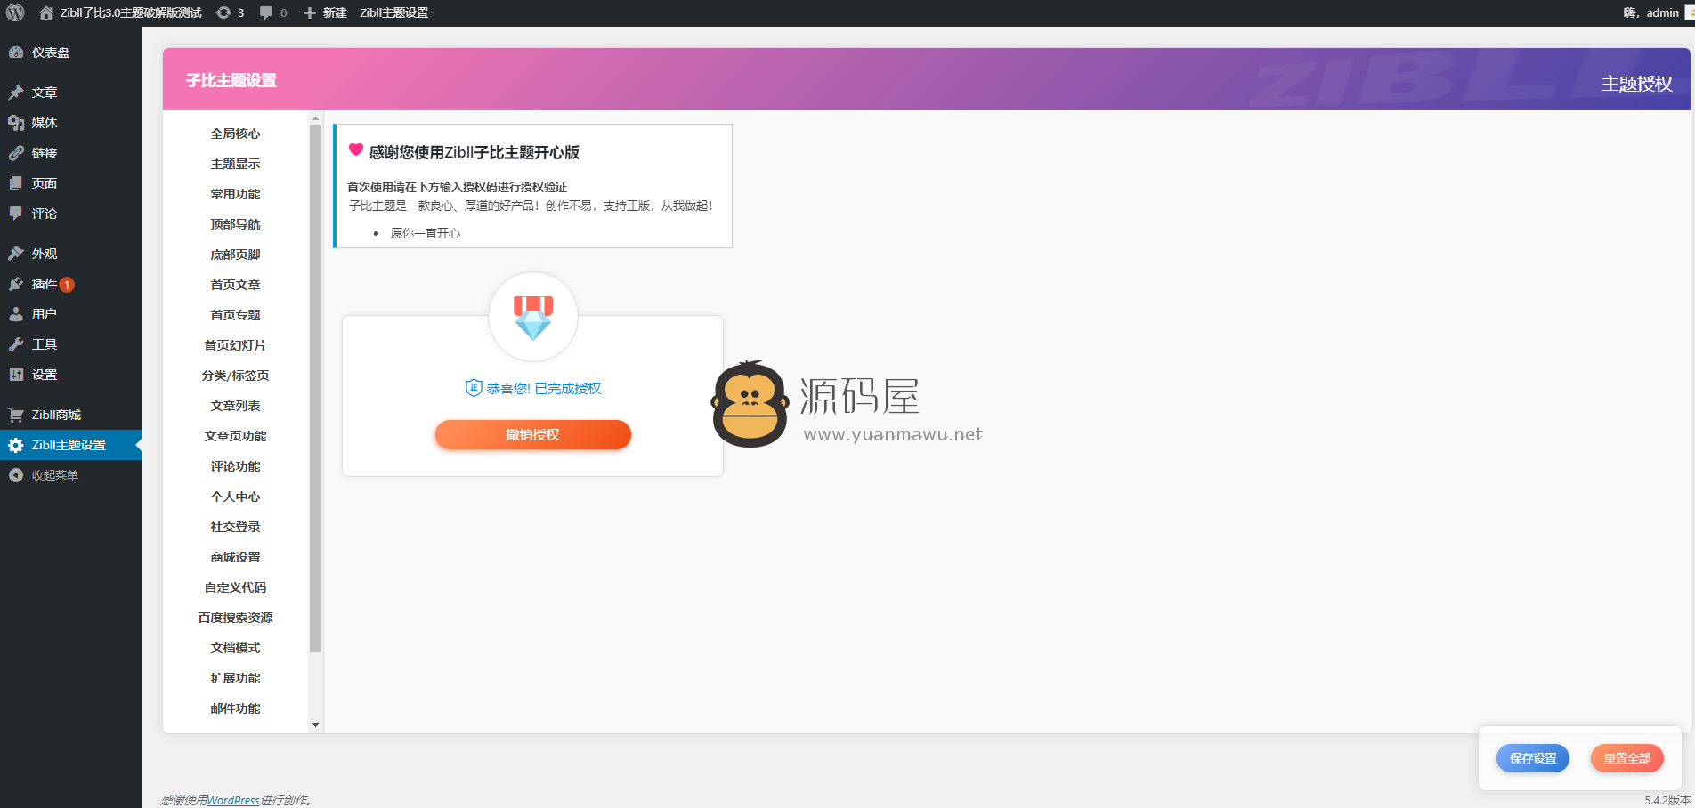The image size is (1695, 808).
Task: Select 主题显示 settings tab
Action: point(235,164)
